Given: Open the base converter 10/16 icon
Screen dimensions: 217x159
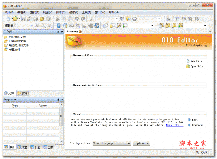Looking at the screenshot, I should pyautogui.click(x=97, y=26).
